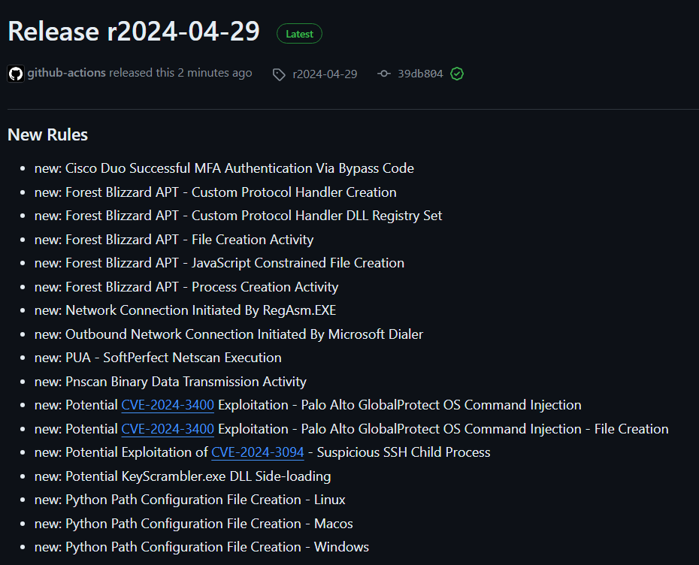Select the SoftPerfect Netscan Execution rule

(x=159, y=358)
